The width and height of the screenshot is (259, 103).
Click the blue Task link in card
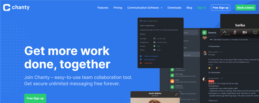[x=144, y=21]
